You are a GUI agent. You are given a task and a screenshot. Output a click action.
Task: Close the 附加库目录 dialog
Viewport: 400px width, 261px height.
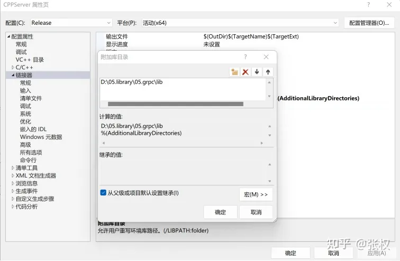(x=266, y=57)
